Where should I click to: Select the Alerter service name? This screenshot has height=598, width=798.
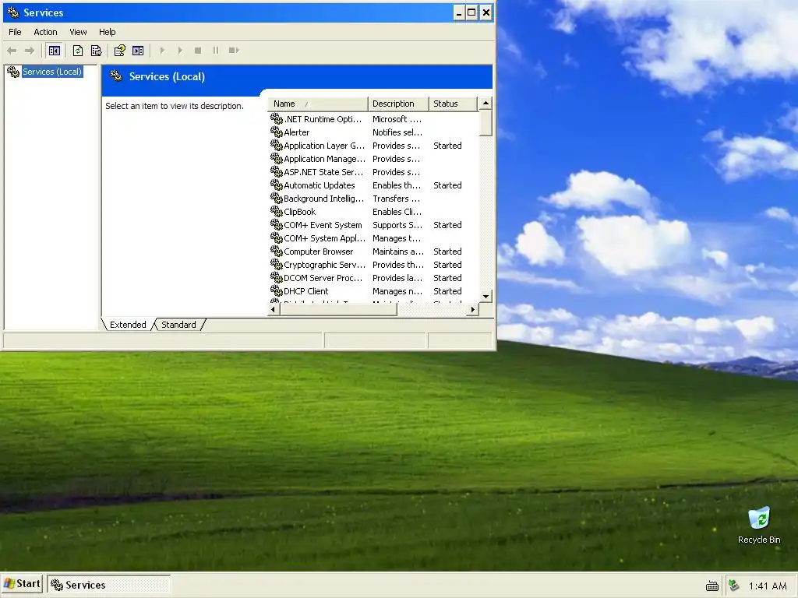tap(297, 132)
